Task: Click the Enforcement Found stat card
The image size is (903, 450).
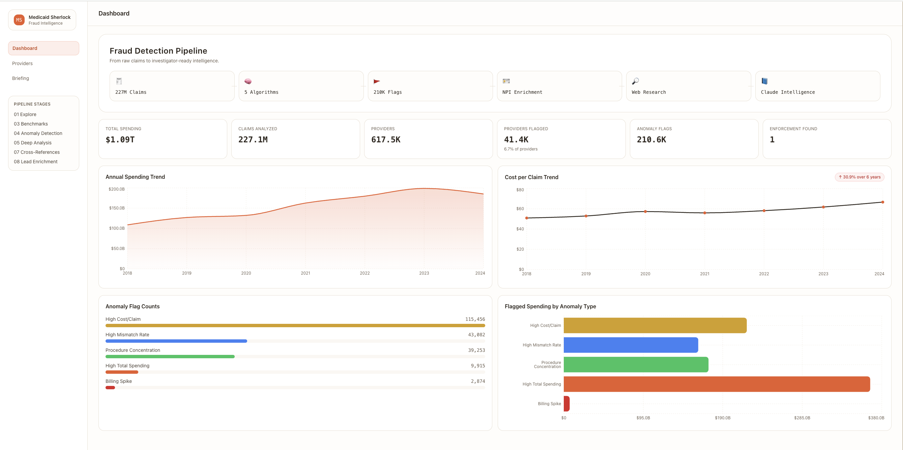Action: pos(826,139)
